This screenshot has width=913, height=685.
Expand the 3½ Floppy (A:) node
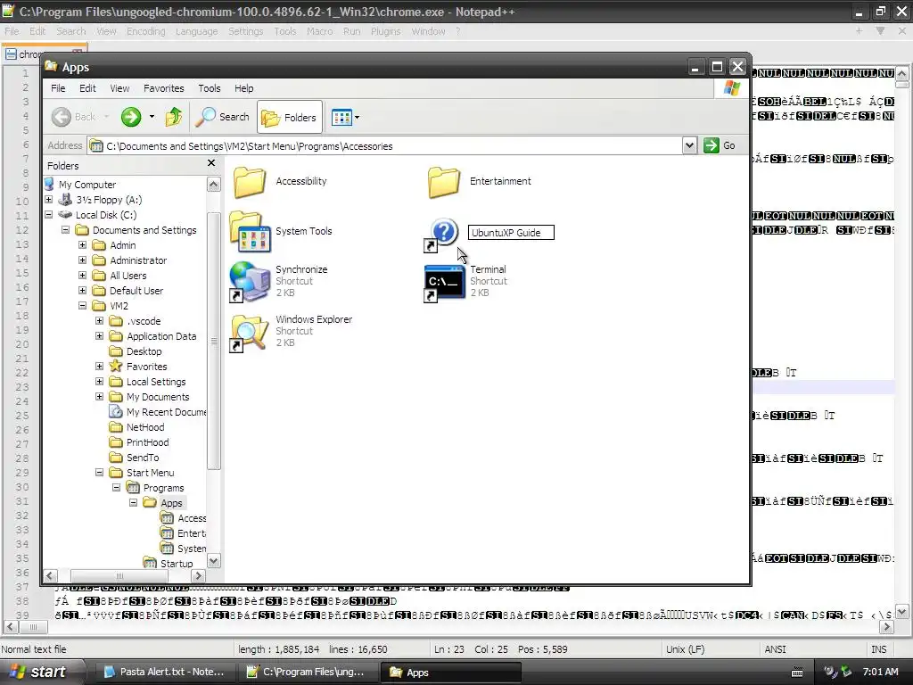49,200
